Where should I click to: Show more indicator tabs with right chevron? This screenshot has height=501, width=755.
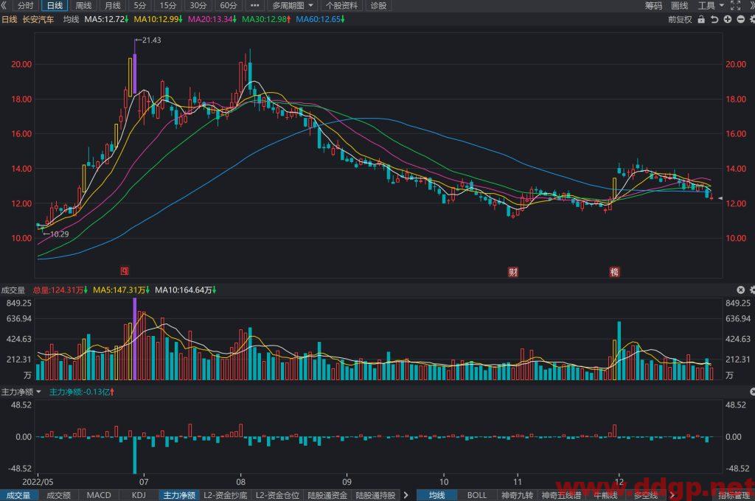tap(406, 495)
